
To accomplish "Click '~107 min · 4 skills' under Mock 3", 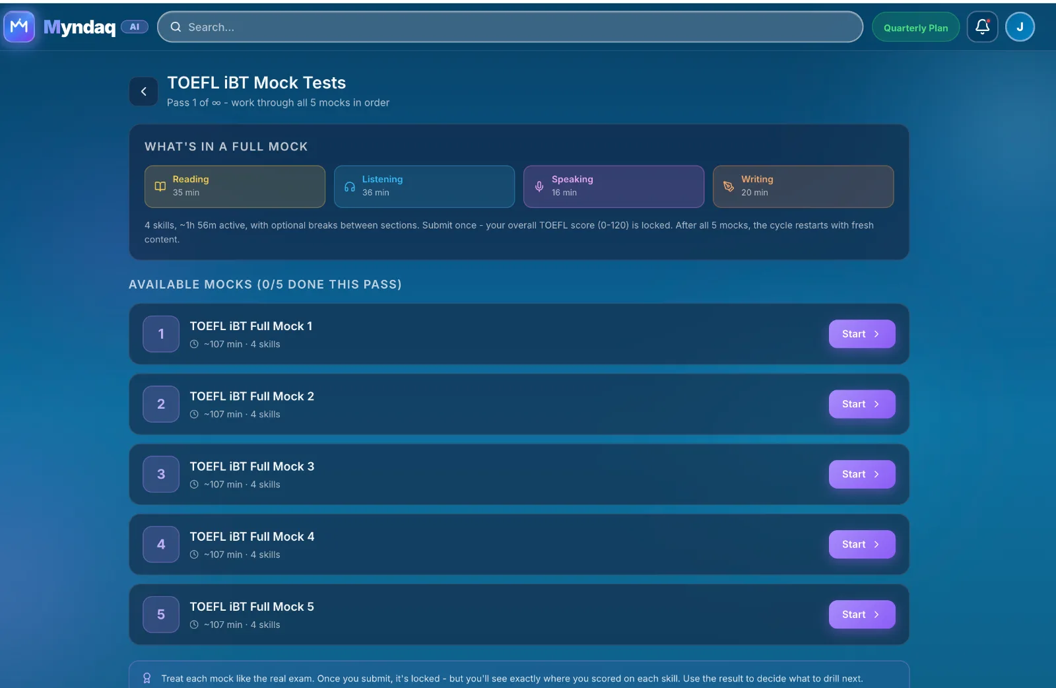I will 242,485.
